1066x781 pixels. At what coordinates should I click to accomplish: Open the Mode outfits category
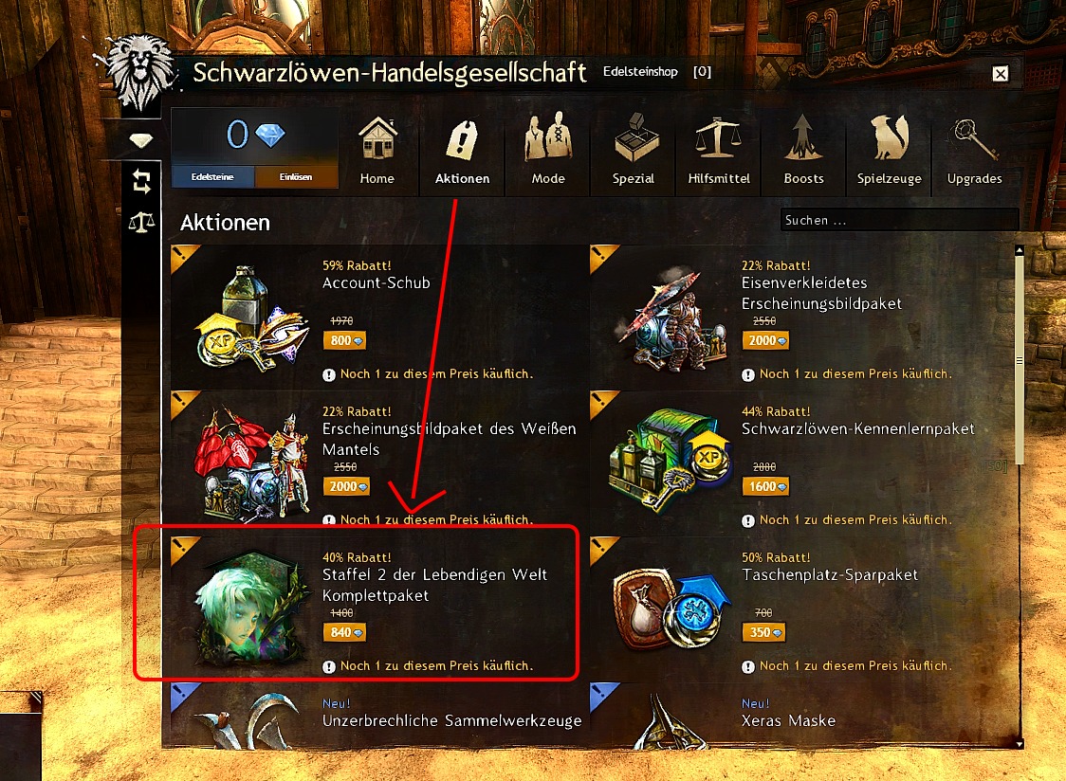coord(548,151)
